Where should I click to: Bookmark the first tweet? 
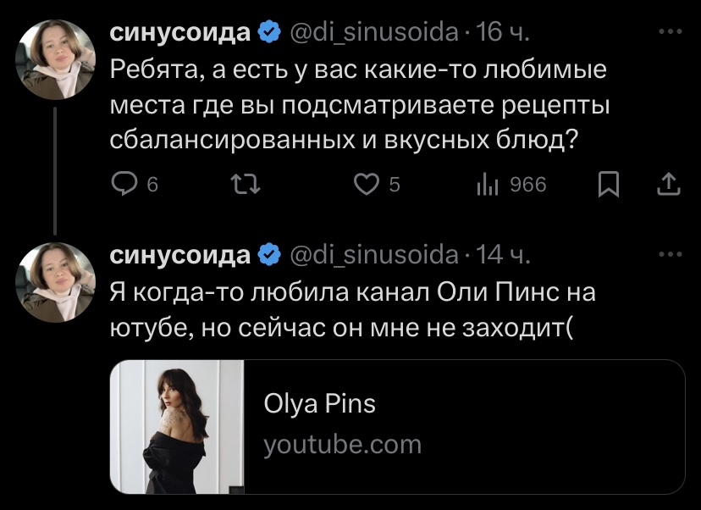[609, 184]
